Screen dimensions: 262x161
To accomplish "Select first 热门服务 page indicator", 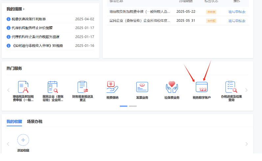I will click(123, 106).
